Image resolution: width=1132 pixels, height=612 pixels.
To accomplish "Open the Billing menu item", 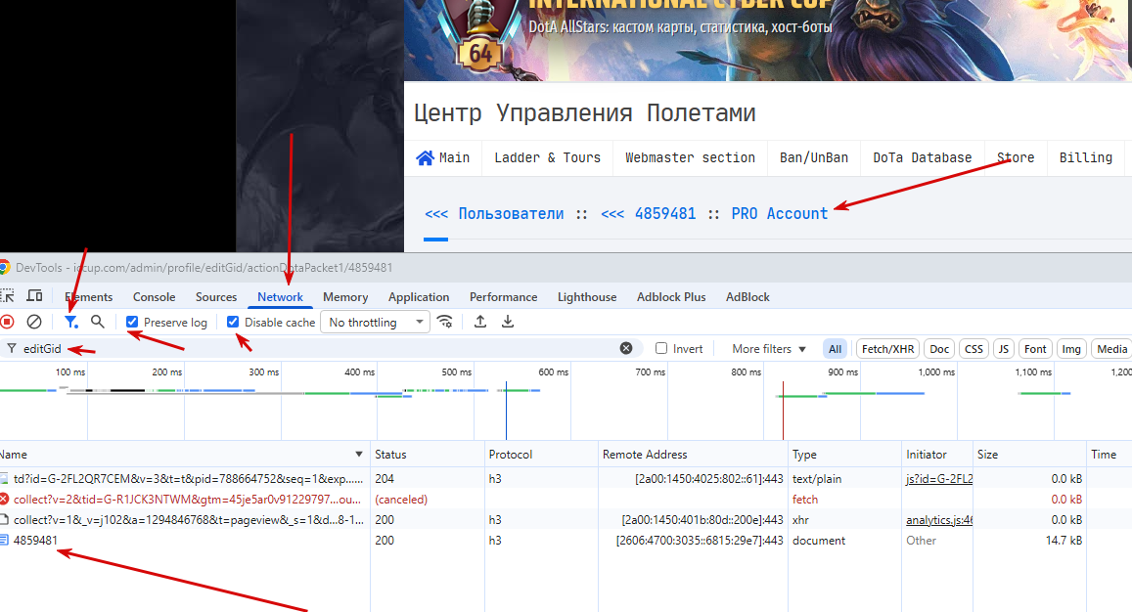I will [x=1085, y=158].
